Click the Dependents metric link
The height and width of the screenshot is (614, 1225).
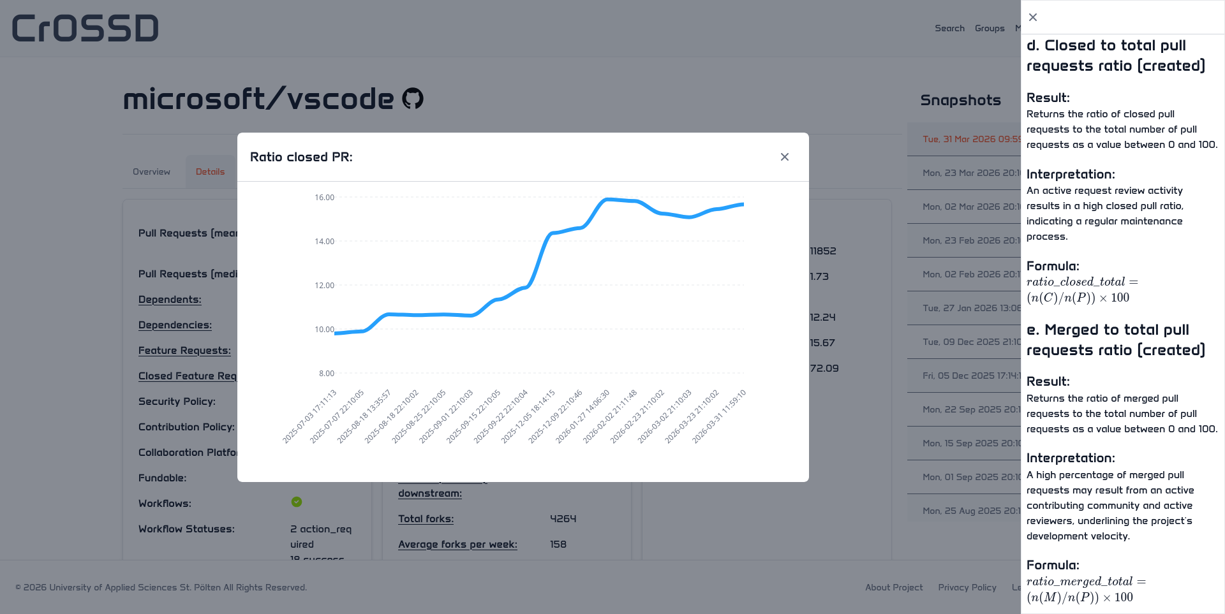pyautogui.click(x=170, y=300)
